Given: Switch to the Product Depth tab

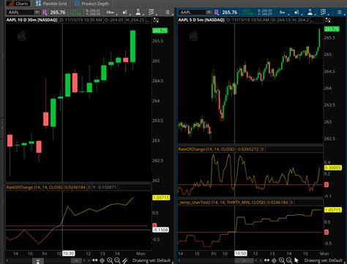Looking at the screenshot, I should pos(92,4).
